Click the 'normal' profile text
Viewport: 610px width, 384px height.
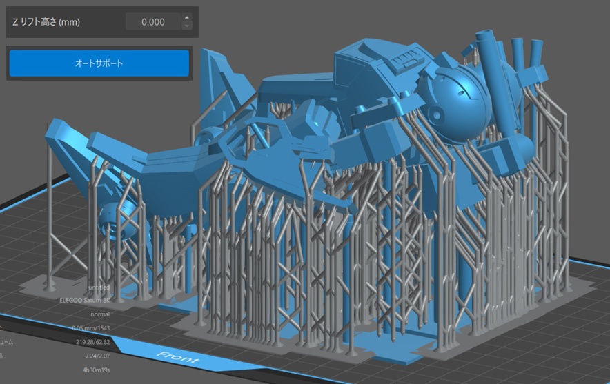(x=100, y=314)
